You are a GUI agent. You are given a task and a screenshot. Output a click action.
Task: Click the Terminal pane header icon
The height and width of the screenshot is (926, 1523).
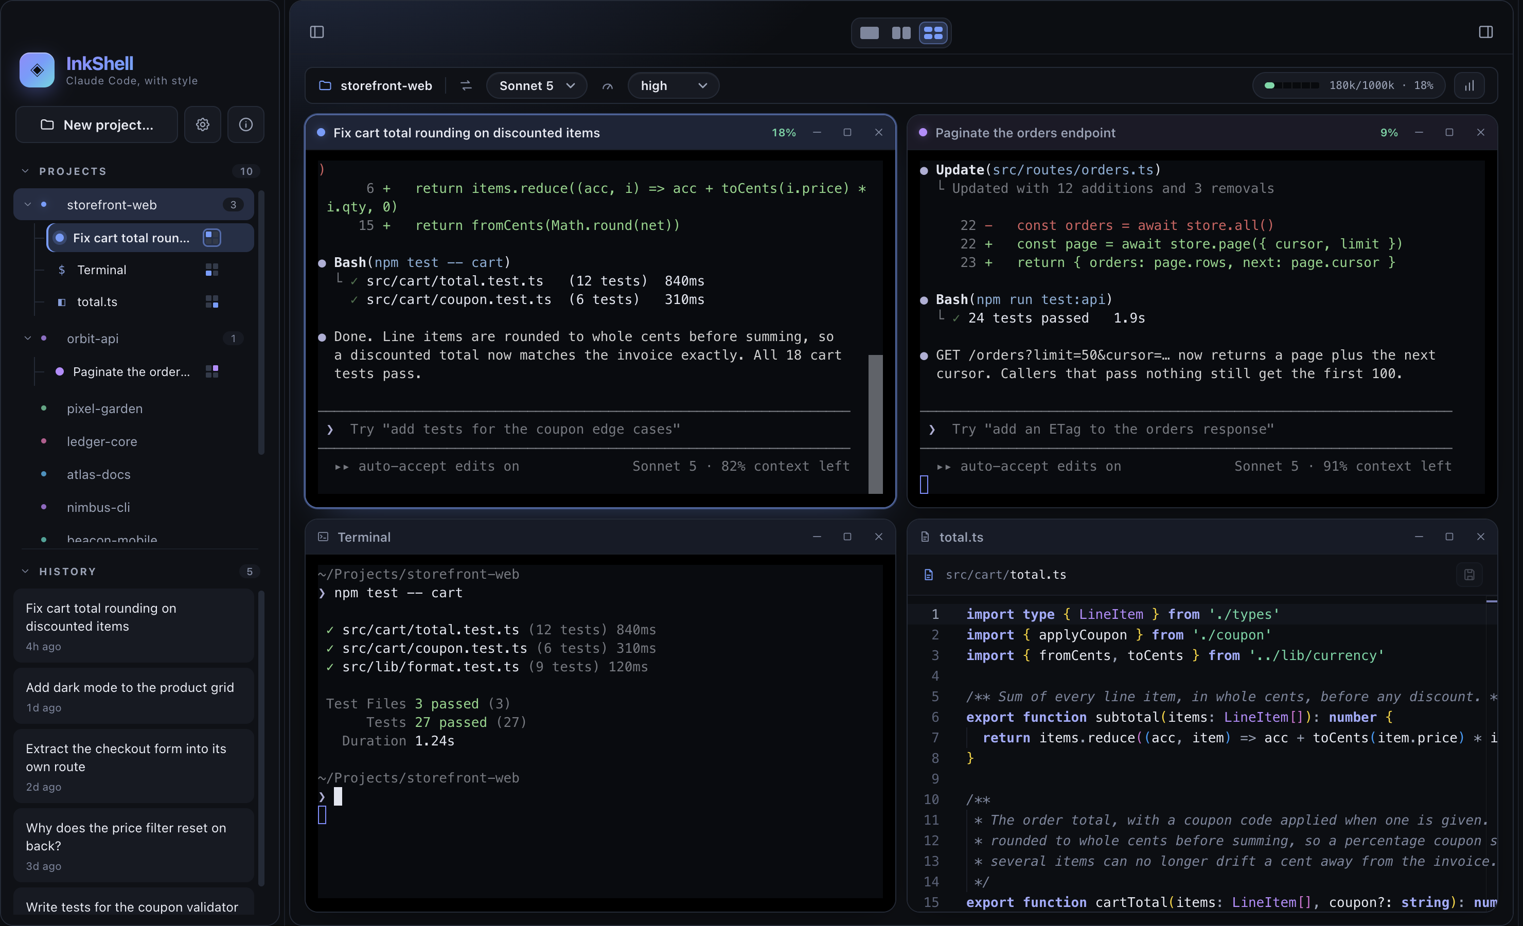click(x=323, y=537)
